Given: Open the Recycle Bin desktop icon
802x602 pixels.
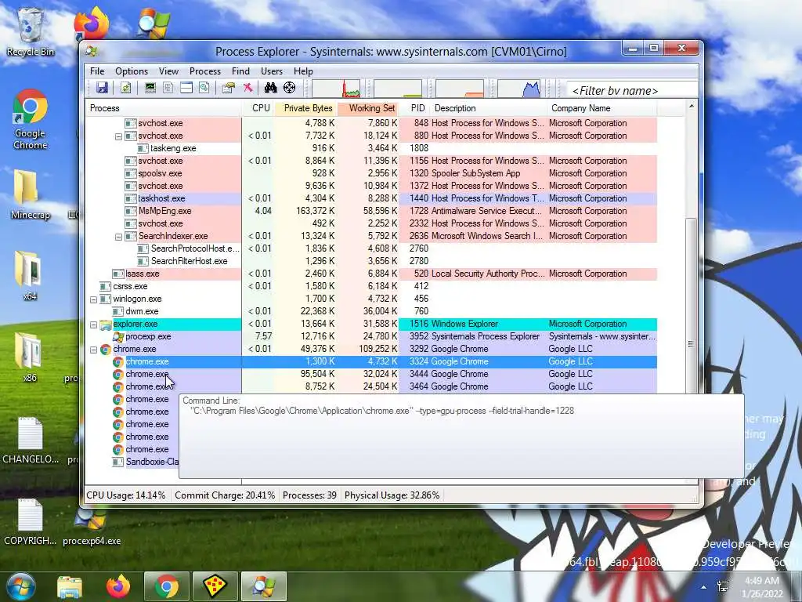Looking at the screenshot, I should point(31,31).
